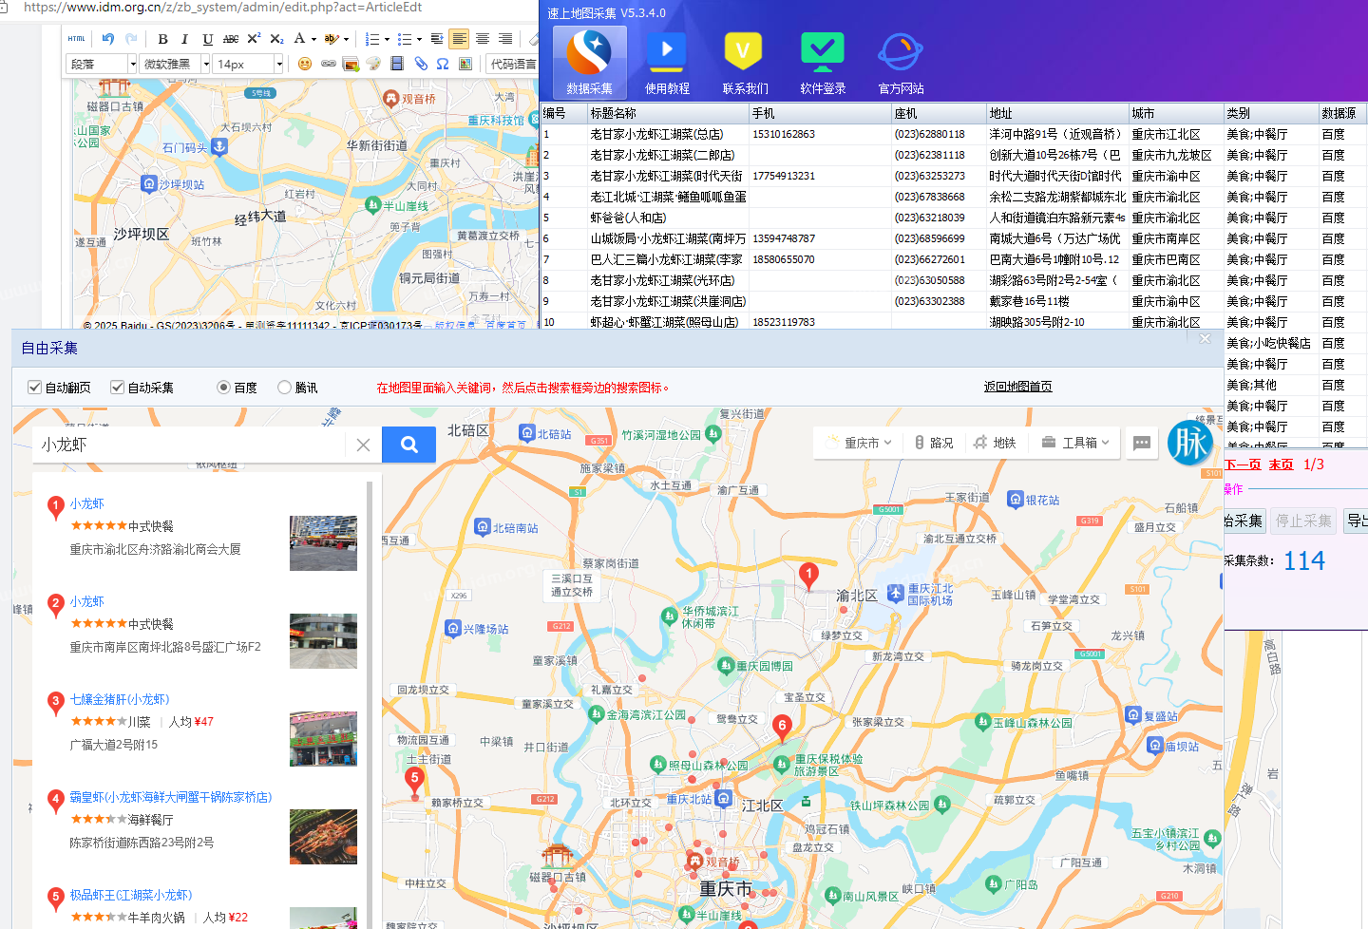Align text left in the editor
Image resolution: width=1368 pixels, height=929 pixels.
[x=460, y=39]
